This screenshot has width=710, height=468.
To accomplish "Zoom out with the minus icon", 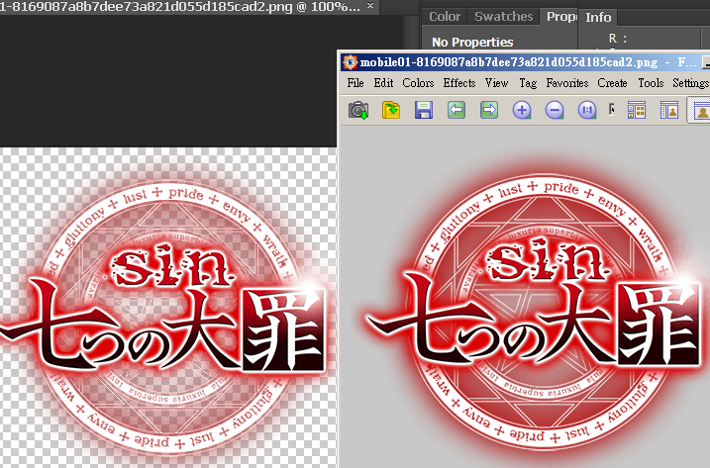I will click(x=555, y=110).
